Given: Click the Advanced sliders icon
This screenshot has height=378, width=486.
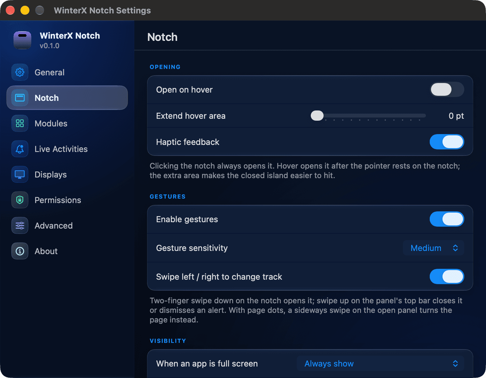Looking at the screenshot, I should 20,225.
